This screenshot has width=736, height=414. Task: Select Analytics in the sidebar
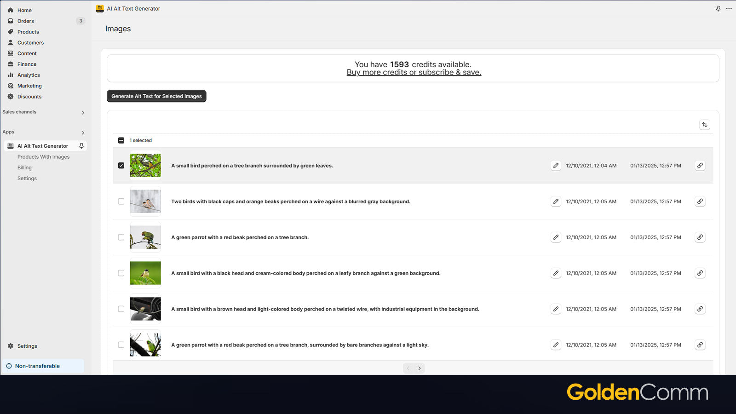[x=28, y=75]
